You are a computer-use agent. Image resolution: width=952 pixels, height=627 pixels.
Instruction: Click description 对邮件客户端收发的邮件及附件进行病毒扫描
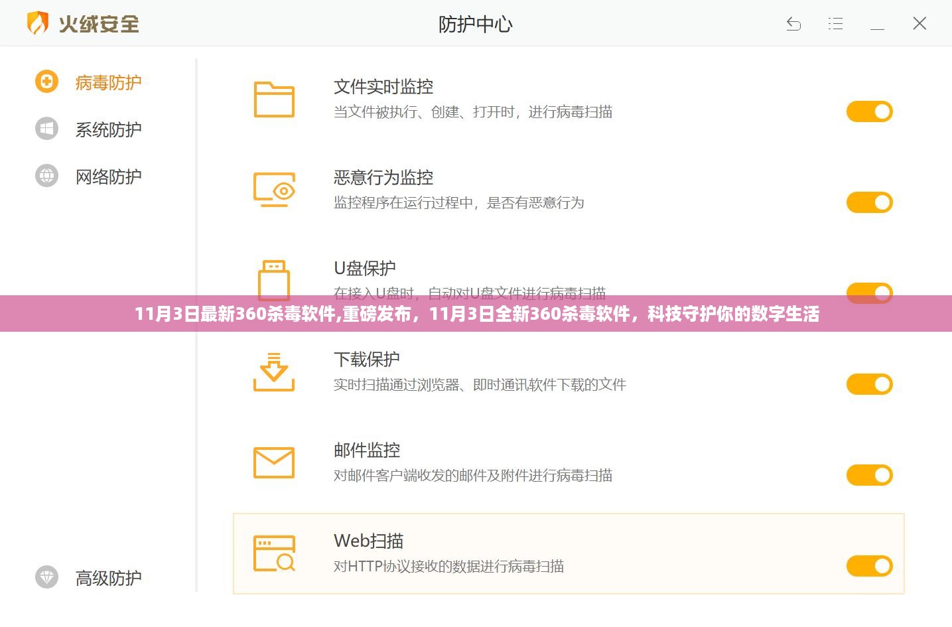[x=473, y=476]
